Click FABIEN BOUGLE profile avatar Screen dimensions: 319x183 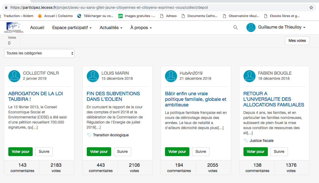[249, 76]
